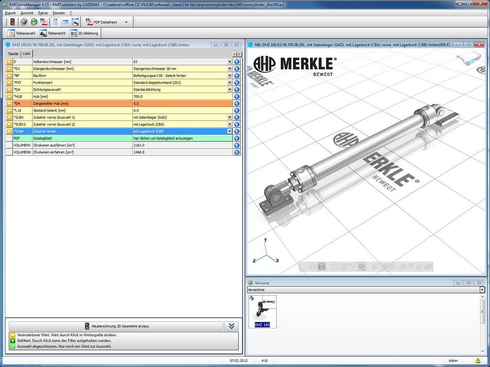Switch to Teileansicht view
The image size is (490, 367).
click(53, 33)
